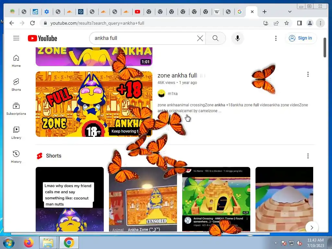Click the muted volume tray icon
The height and width of the screenshot is (249, 332).
299,243
